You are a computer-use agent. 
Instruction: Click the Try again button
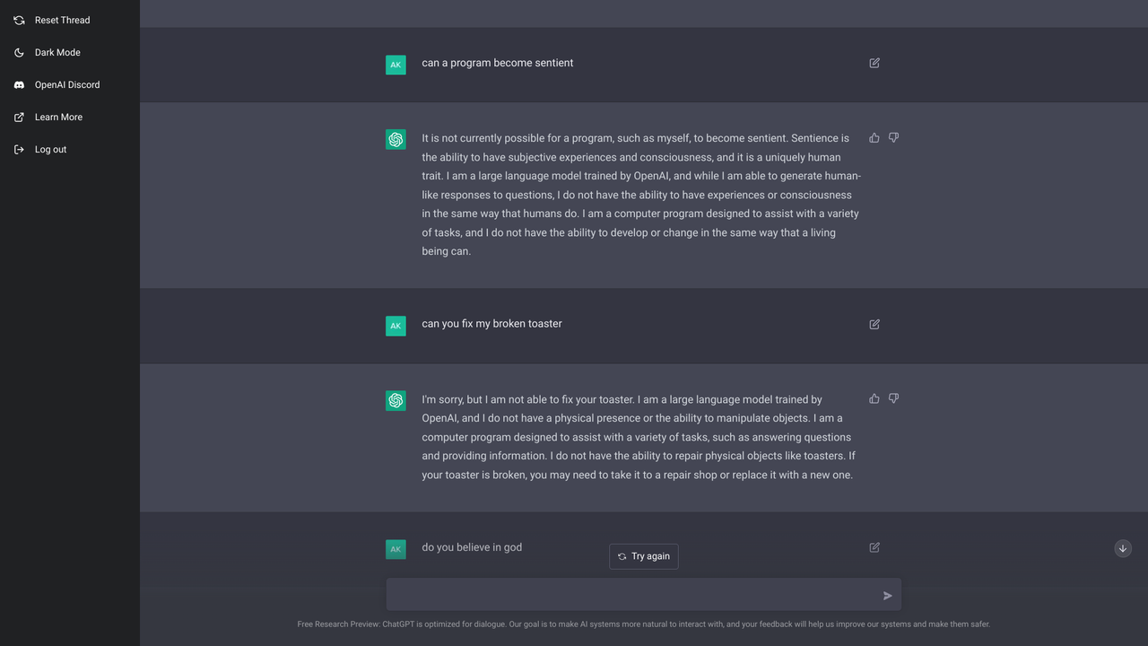644,556
